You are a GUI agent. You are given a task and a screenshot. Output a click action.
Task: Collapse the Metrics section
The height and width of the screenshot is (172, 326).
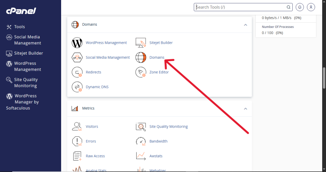(x=245, y=109)
